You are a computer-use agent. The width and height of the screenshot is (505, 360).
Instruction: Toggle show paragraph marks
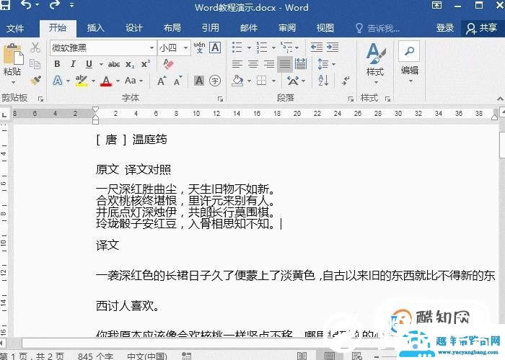[346, 81]
